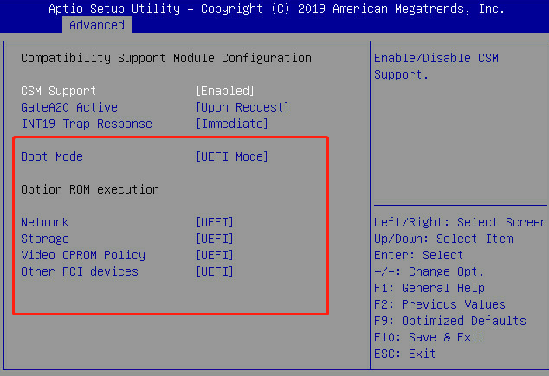Screen dimensions: 549x376
Task: Highlight the Boot Mode setting label
Action: point(52,156)
